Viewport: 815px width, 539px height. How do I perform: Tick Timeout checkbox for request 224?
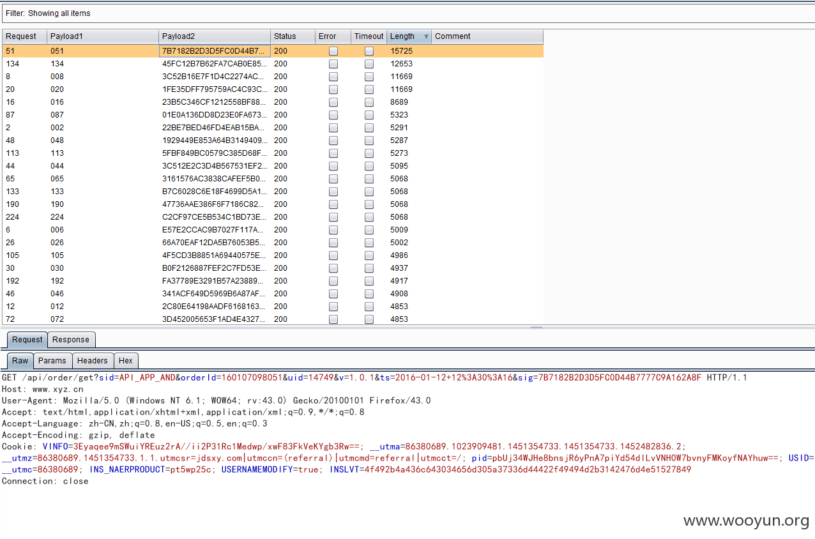point(369,217)
